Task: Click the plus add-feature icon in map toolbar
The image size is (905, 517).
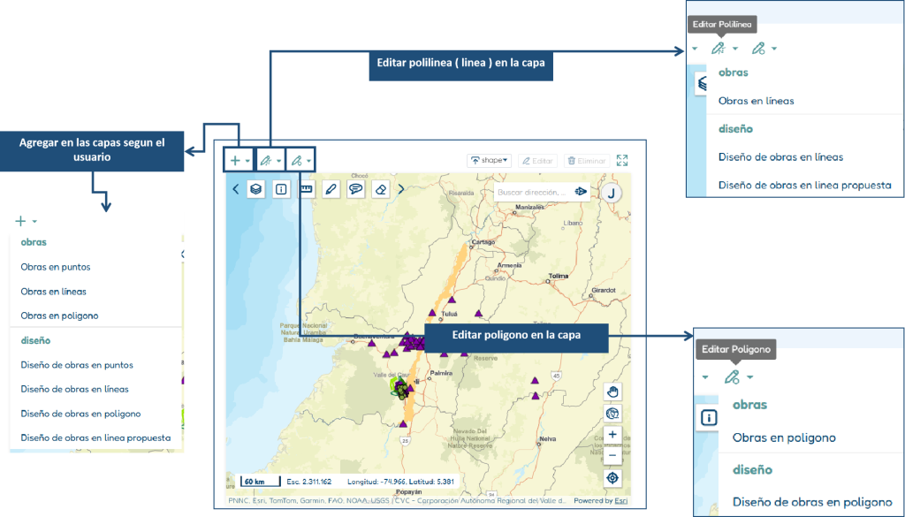Action: (235, 161)
